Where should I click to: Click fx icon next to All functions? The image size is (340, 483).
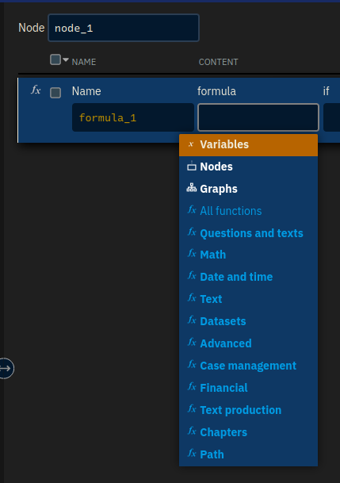pyautogui.click(x=192, y=210)
